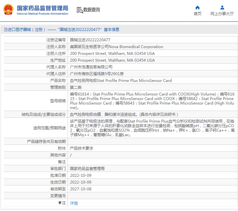Click the lightbulb icon beside 注
Viewport: 238px width, 211px height.
click(59, 203)
